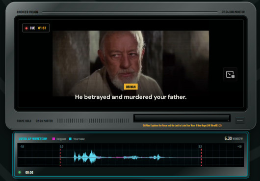
Task: Click the ribbed slider strip next to MASTER
Action: tap(93, 121)
